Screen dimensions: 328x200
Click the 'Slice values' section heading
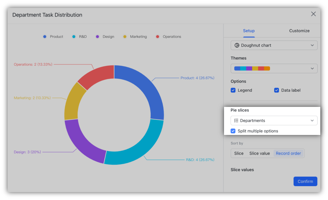[x=242, y=170]
